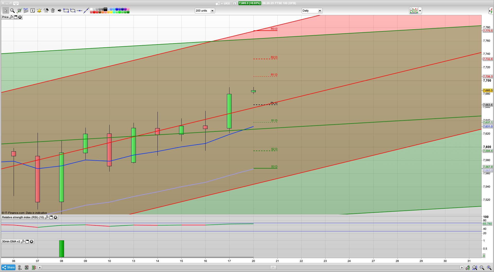494x272 pixels.
Task: Click the trash can delete icon
Action: (x=53, y=11)
